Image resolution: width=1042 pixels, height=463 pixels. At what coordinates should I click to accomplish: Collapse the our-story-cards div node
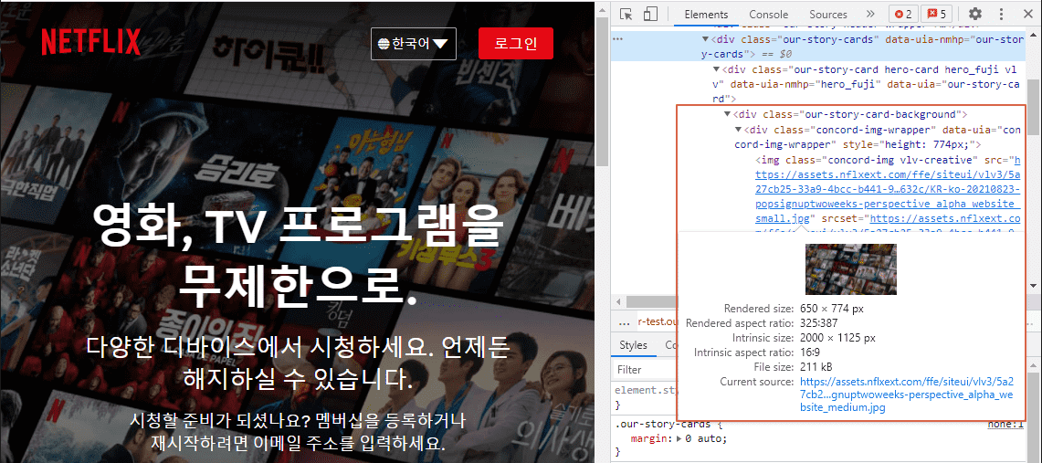coord(706,39)
